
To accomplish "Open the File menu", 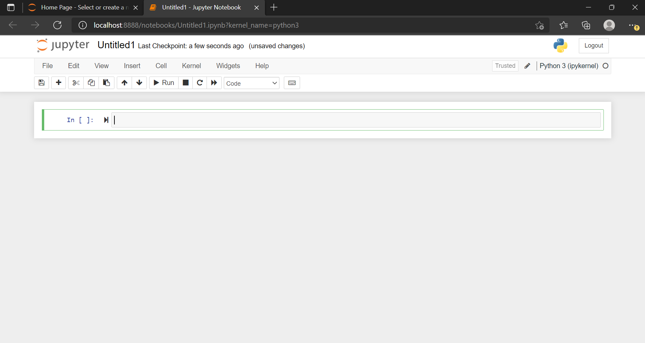I will 48,66.
